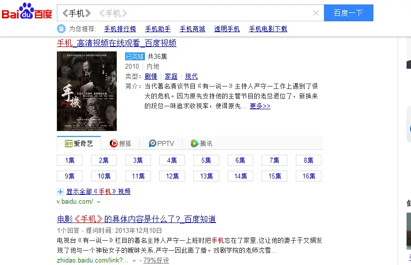Open dropdown arrow beside v.baidu.com/
This screenshot has width=411, height=265.
click(98, 202)
